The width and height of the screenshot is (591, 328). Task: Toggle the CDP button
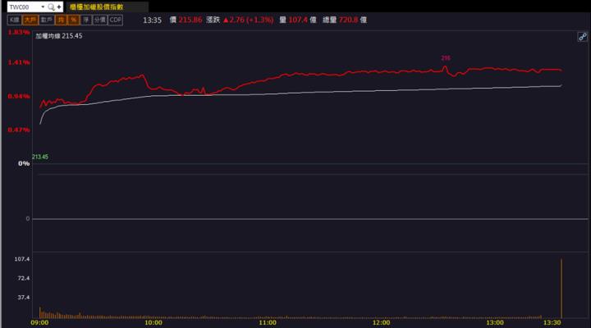pos(116,20)
